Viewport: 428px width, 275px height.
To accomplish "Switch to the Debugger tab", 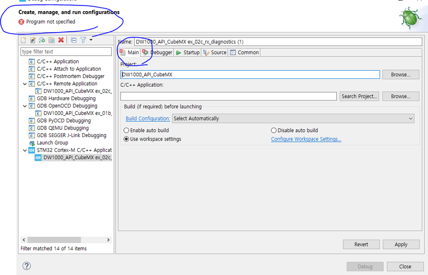I will click(x=157, y=52).
